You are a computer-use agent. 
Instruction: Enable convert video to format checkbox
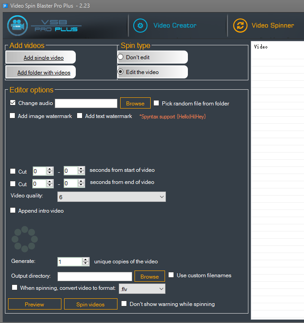pyautogui.click(x=14, y=288)
